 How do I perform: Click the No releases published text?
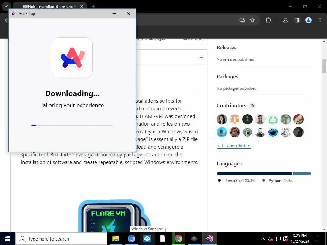[235, 59]
